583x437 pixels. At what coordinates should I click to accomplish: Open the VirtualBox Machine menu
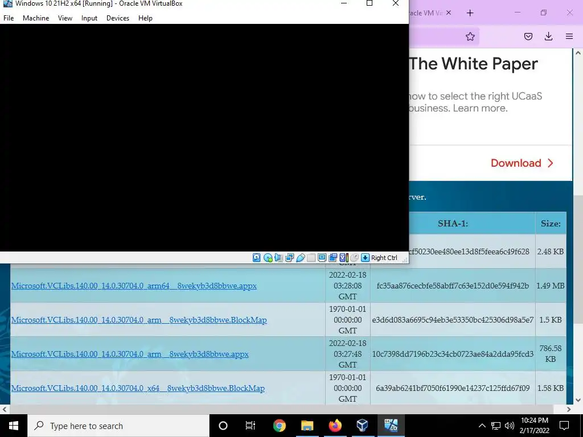[x=36, y=18]
